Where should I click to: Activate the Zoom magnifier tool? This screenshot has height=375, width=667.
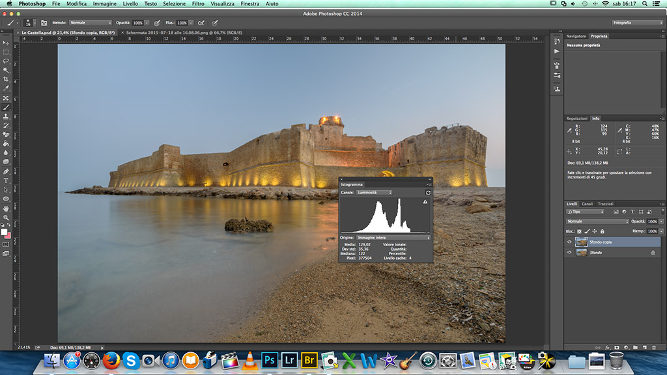6,217
